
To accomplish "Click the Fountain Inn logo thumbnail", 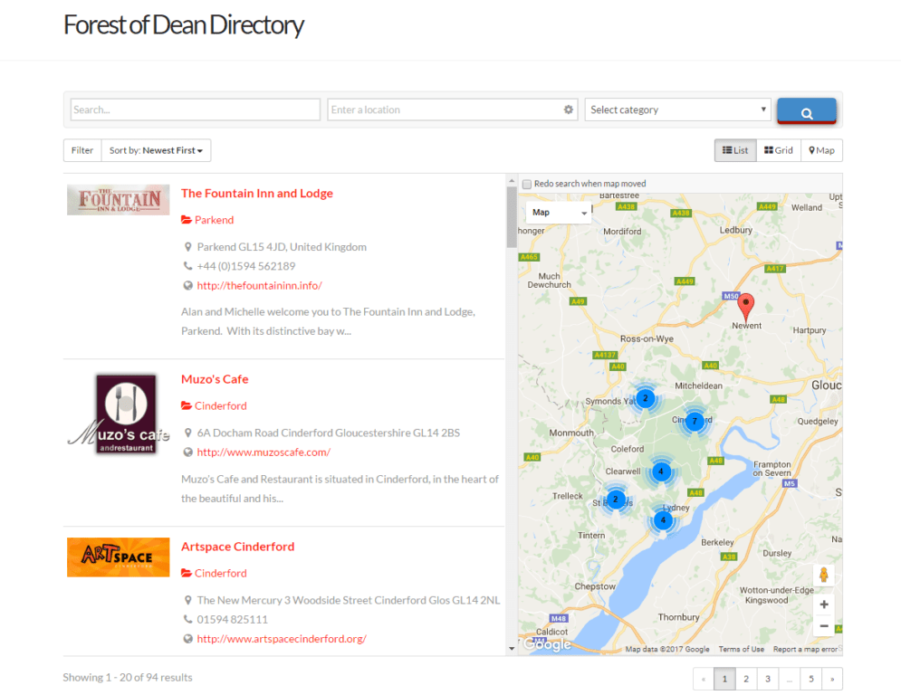I will (x=119, y=200).
